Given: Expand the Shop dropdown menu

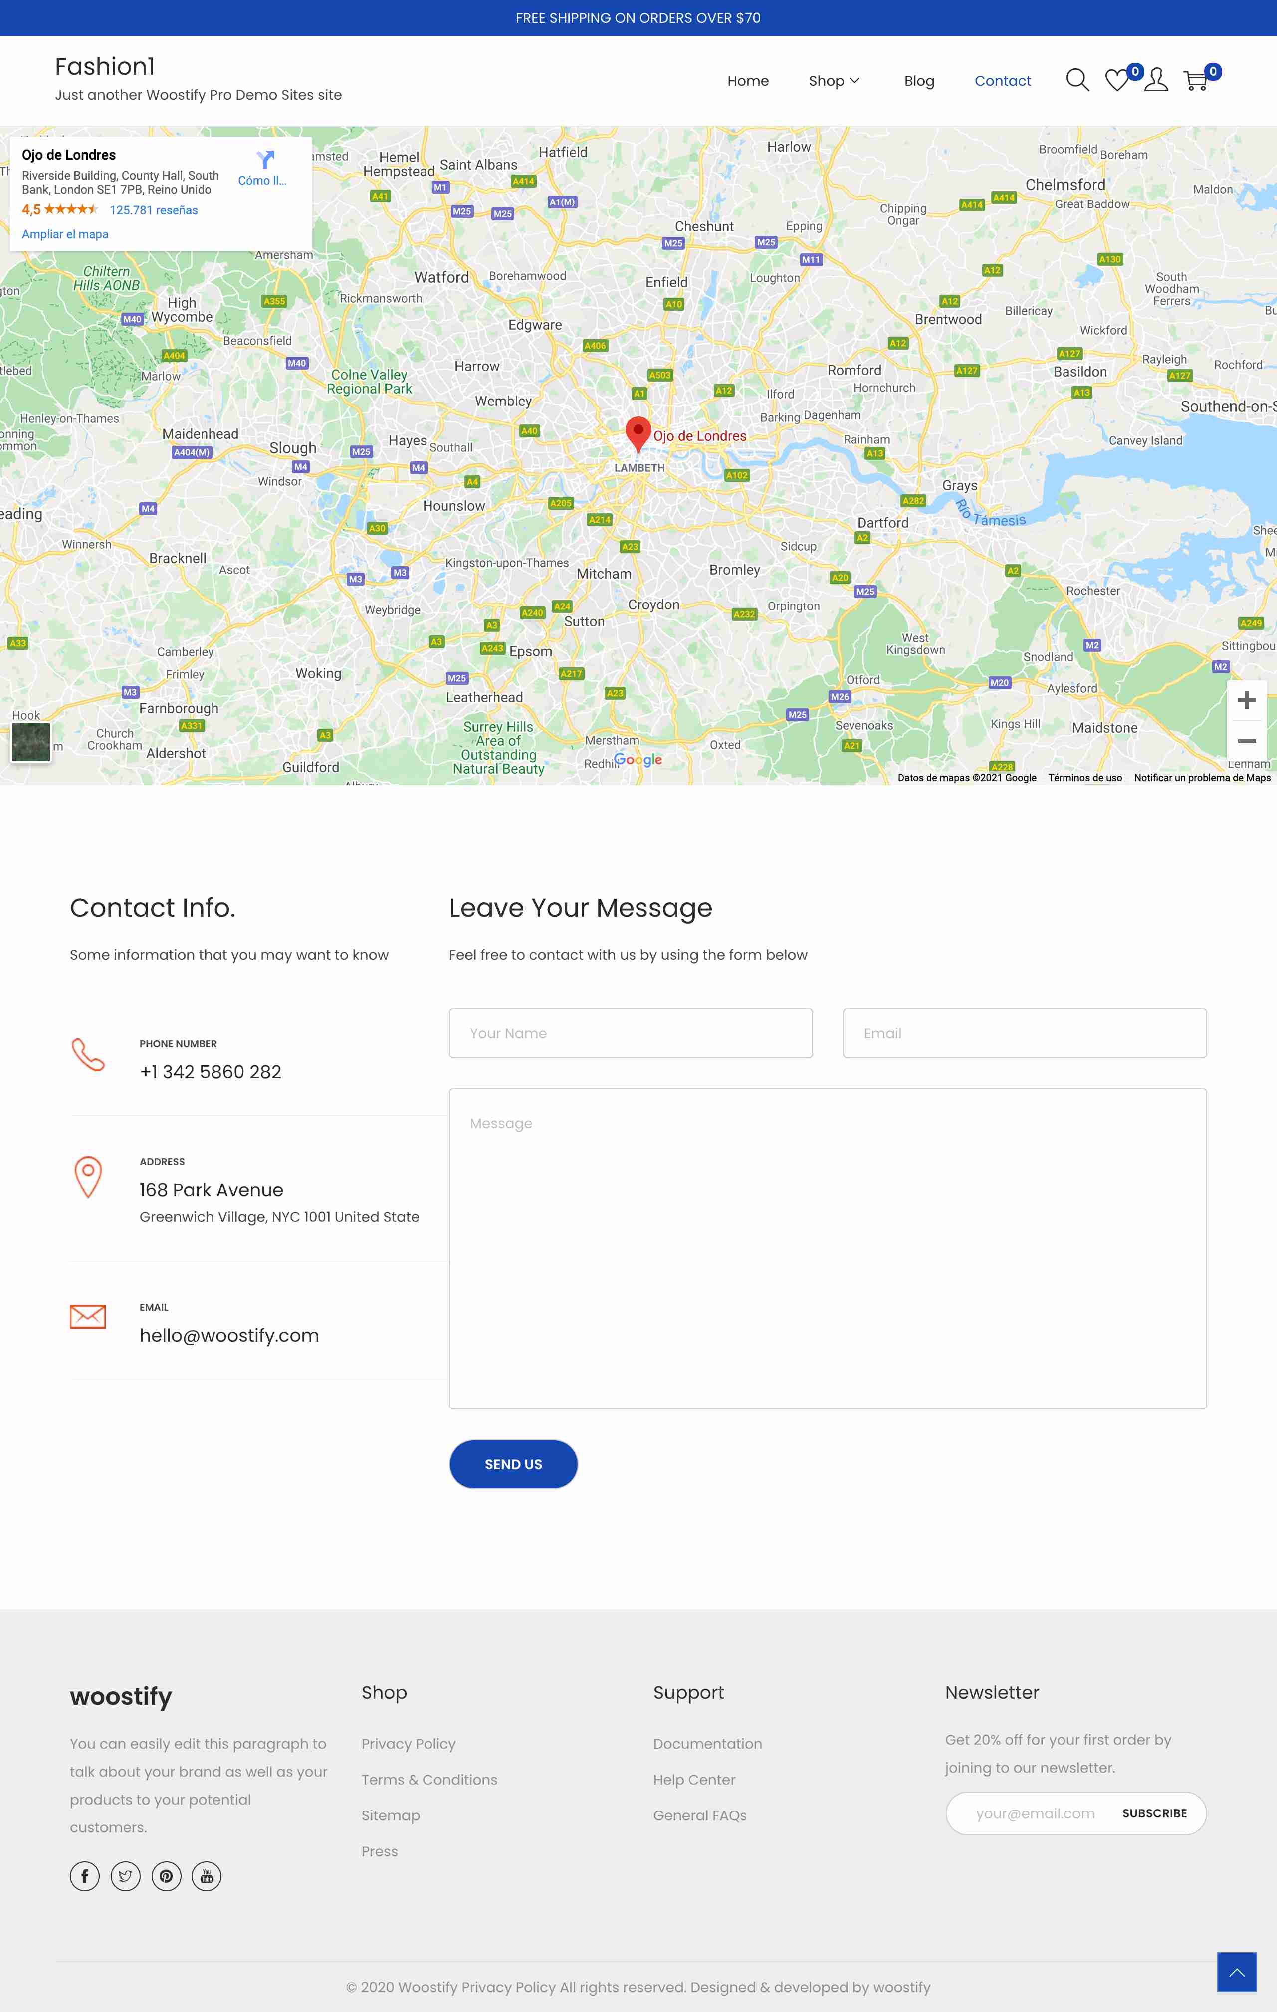Looking at the screenshot, I should point(833,81).
